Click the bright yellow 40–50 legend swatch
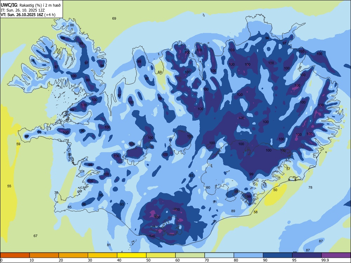Viewport: 351px width, 263px height. click(x=132, y=255)
